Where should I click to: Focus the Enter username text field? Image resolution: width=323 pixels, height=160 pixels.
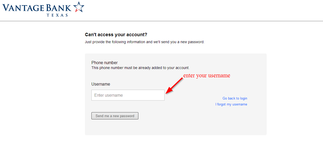[128, 95]
